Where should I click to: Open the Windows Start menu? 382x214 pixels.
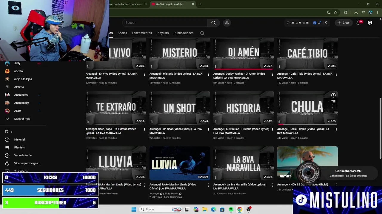(x=134, y=209)
